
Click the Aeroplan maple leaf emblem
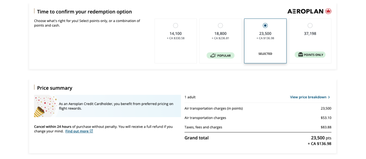coord(328,11)
